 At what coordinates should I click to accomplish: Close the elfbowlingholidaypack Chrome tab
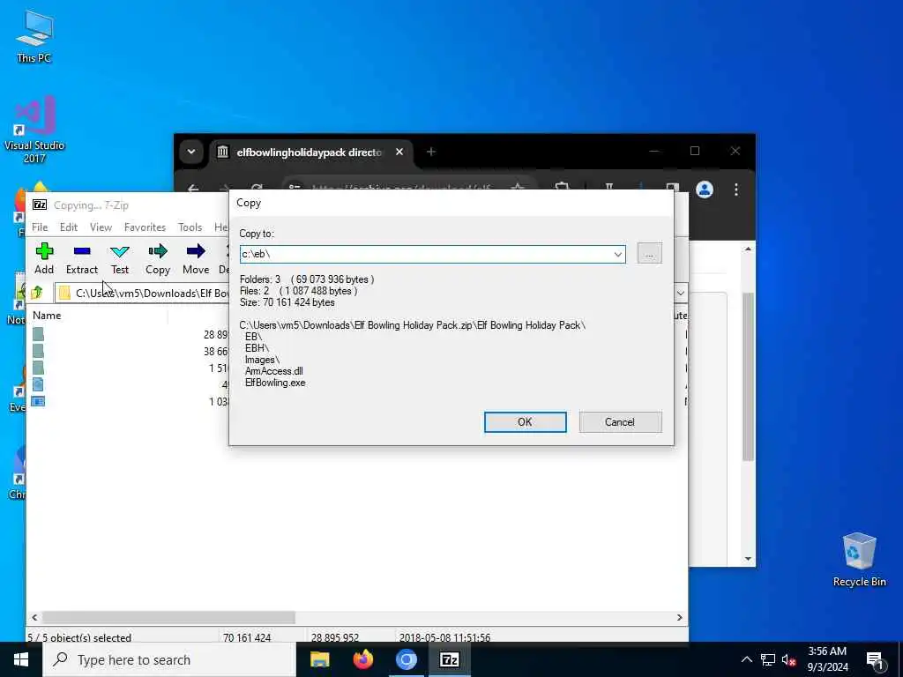[x=399, y=152]
